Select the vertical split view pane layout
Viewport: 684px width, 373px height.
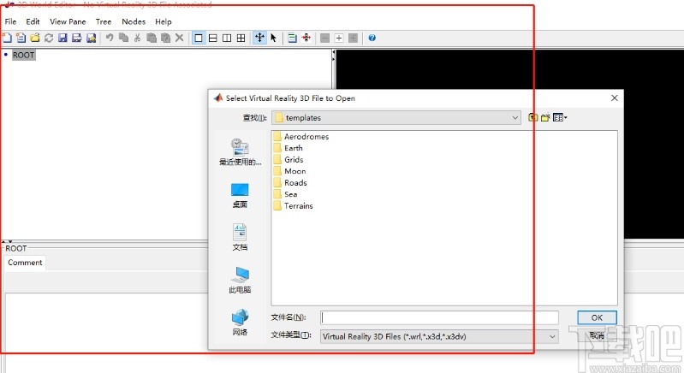(227, 38)
